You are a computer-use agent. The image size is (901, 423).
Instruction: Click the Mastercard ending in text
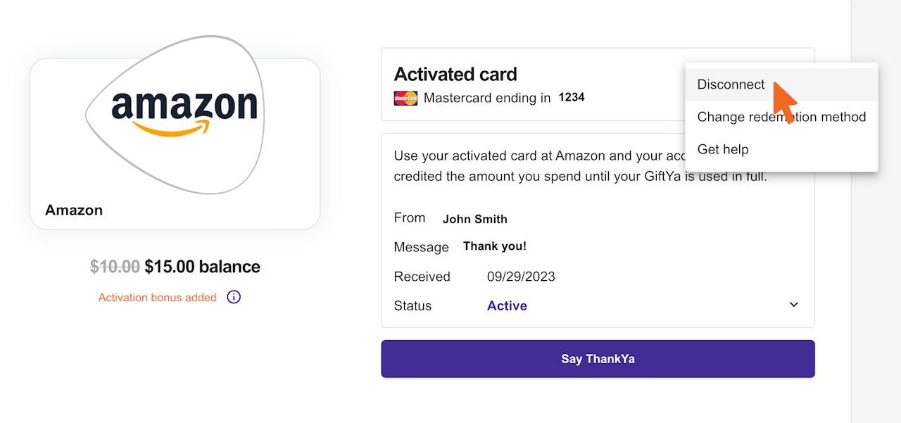click(487, 99)
